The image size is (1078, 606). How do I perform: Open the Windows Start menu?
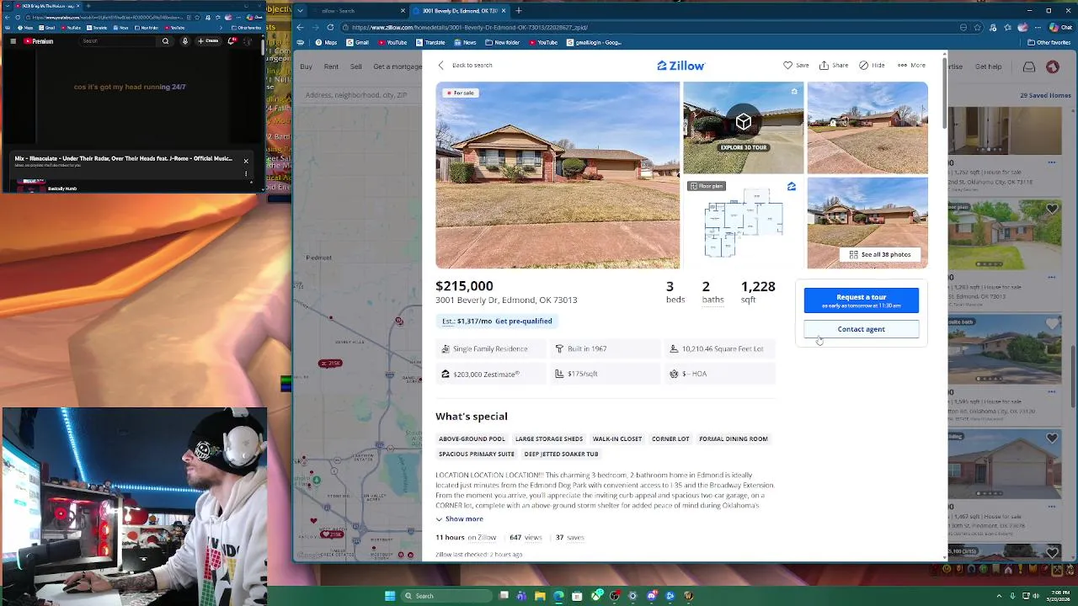[x=390, y=596]
